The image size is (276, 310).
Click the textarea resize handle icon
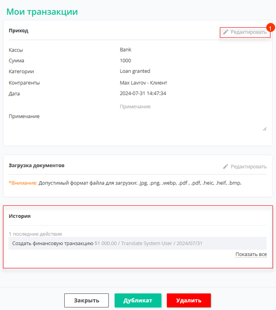[x=265, y=129]
